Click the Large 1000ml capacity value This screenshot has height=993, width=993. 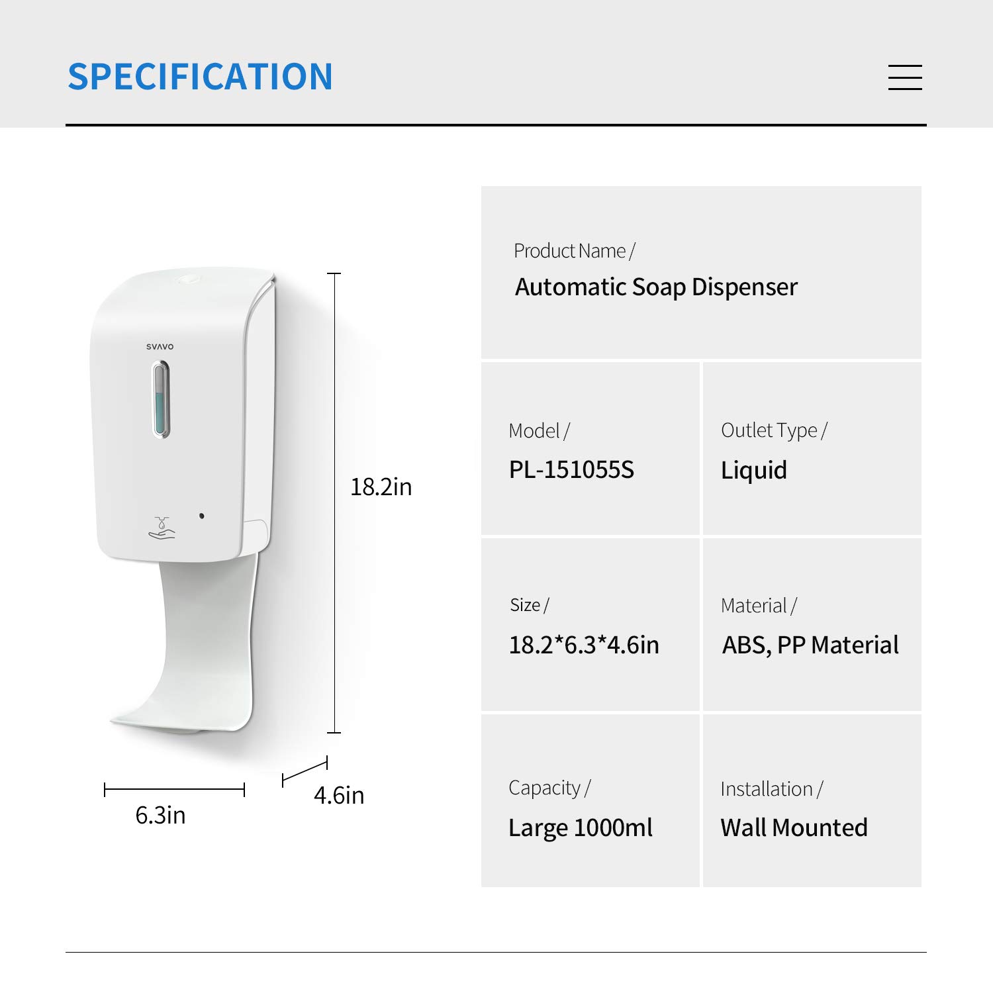[x=581, y=828]
